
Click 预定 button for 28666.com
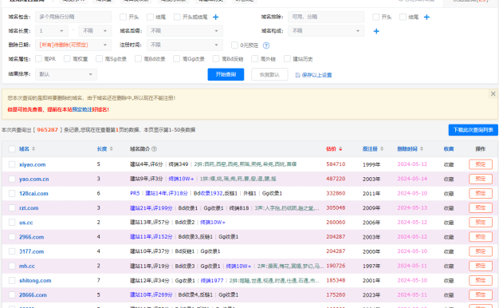[481, 295]
